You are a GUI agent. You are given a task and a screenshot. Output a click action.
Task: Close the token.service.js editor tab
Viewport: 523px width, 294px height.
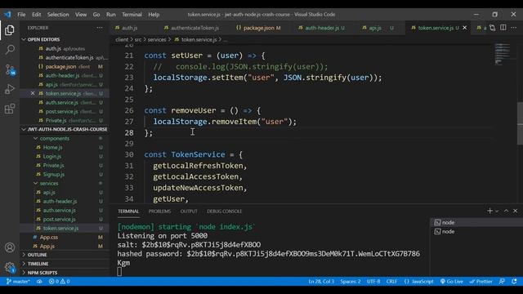pos(465,28)
